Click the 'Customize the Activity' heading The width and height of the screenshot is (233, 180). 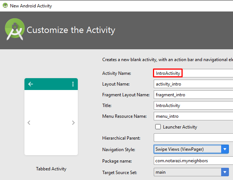pyautogui.click(x=71, y=30)
